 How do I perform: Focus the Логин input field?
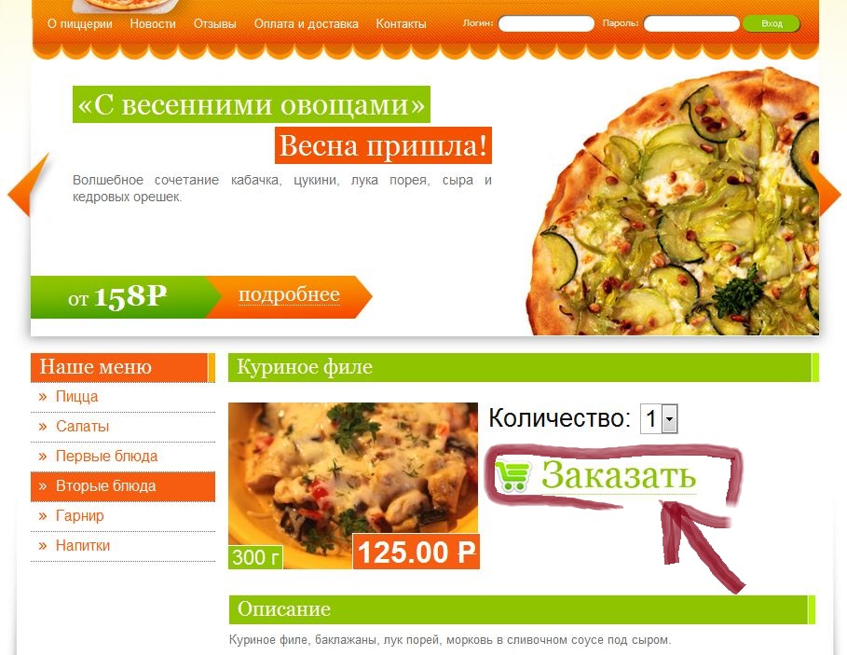tap(546, 24)
